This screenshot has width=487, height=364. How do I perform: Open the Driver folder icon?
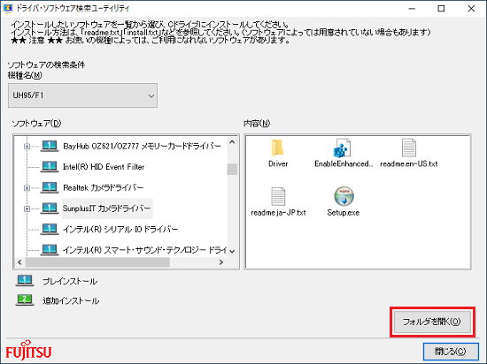tap(277, 148)
